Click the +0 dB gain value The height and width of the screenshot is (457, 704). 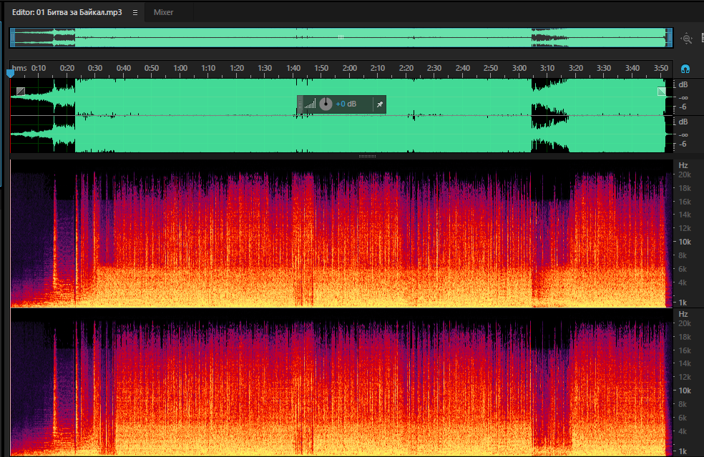coord(346,104)
